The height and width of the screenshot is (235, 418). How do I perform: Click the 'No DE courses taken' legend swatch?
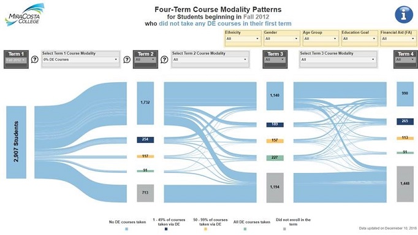tap(127, 229)
